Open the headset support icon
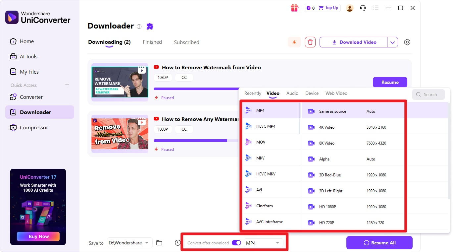The height and width of the screenshot is (252, 454). pyautogui.click(x=363, y=8)
